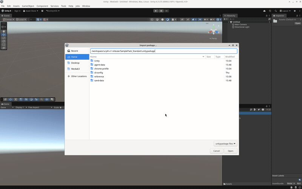Open the package manager icon beside Asset Store
The height and width of the screenshot is (189, 302).
click(42, 11)
